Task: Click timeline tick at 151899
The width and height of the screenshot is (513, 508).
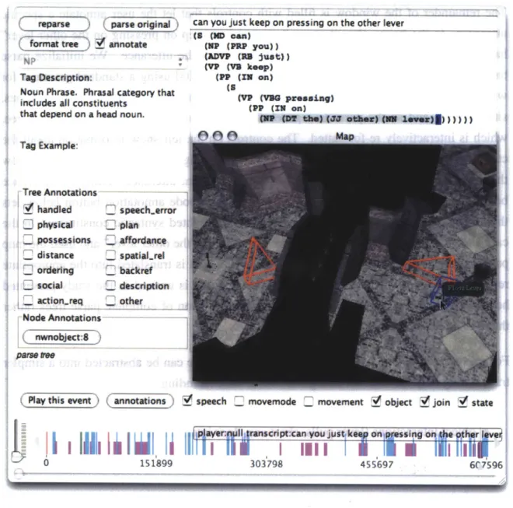Action: tap(156, 463)
